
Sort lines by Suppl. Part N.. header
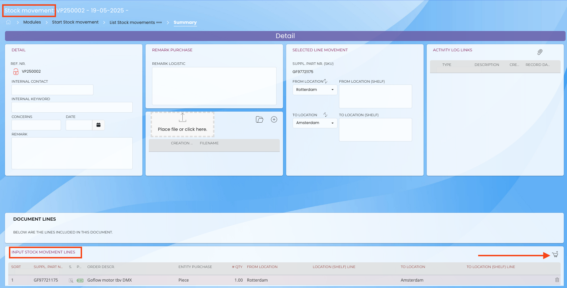pos(48,267)
